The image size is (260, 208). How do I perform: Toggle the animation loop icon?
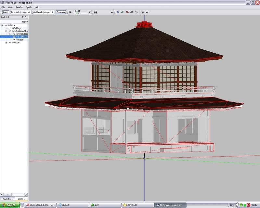91,12
